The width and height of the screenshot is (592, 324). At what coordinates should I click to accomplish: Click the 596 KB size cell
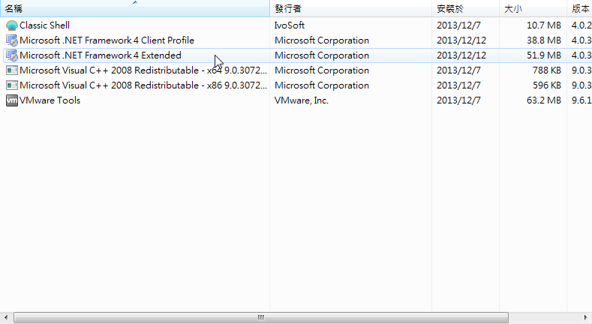coord(547,85)
